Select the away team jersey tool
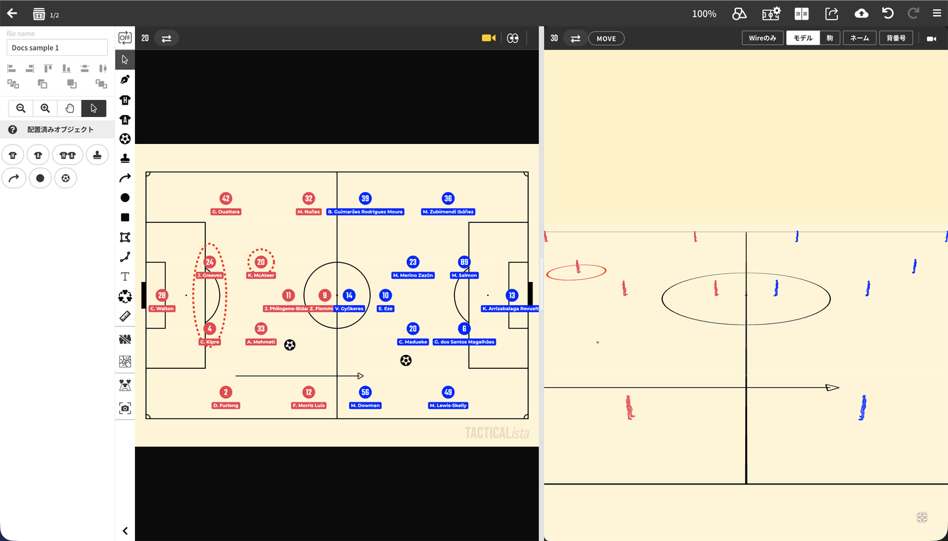The height and width of the screenshot is (541, 948). pos(125,119)
